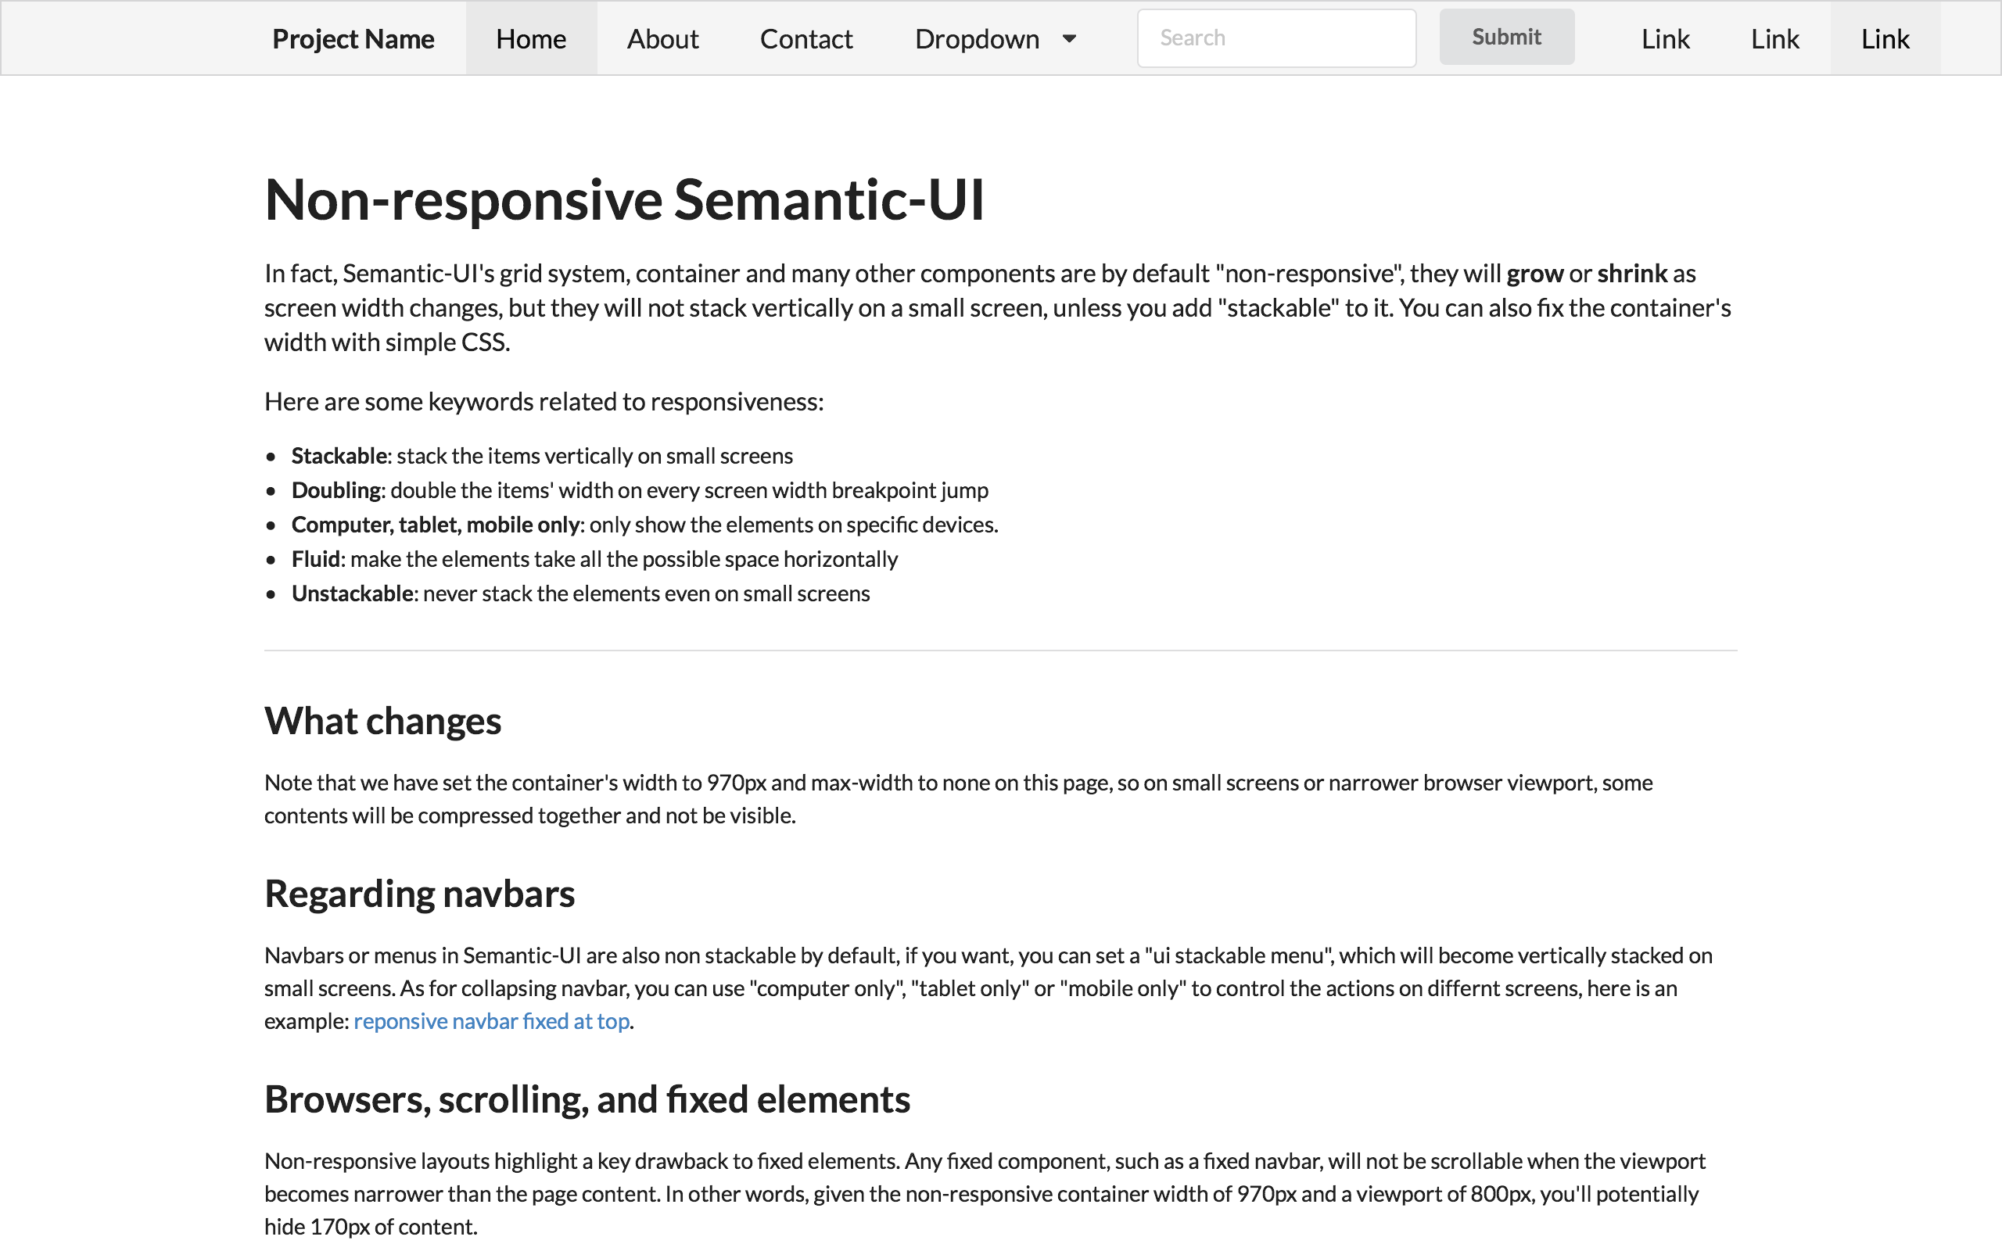Image resolution: width=2002 pixels, height=1251 pixels.
Task: Go to the Home menu item
Action: click(531, 39)
